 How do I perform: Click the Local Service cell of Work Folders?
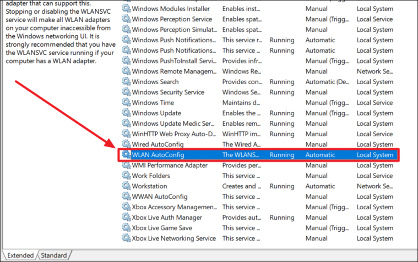pyautogui.click(x=375, y=176)
